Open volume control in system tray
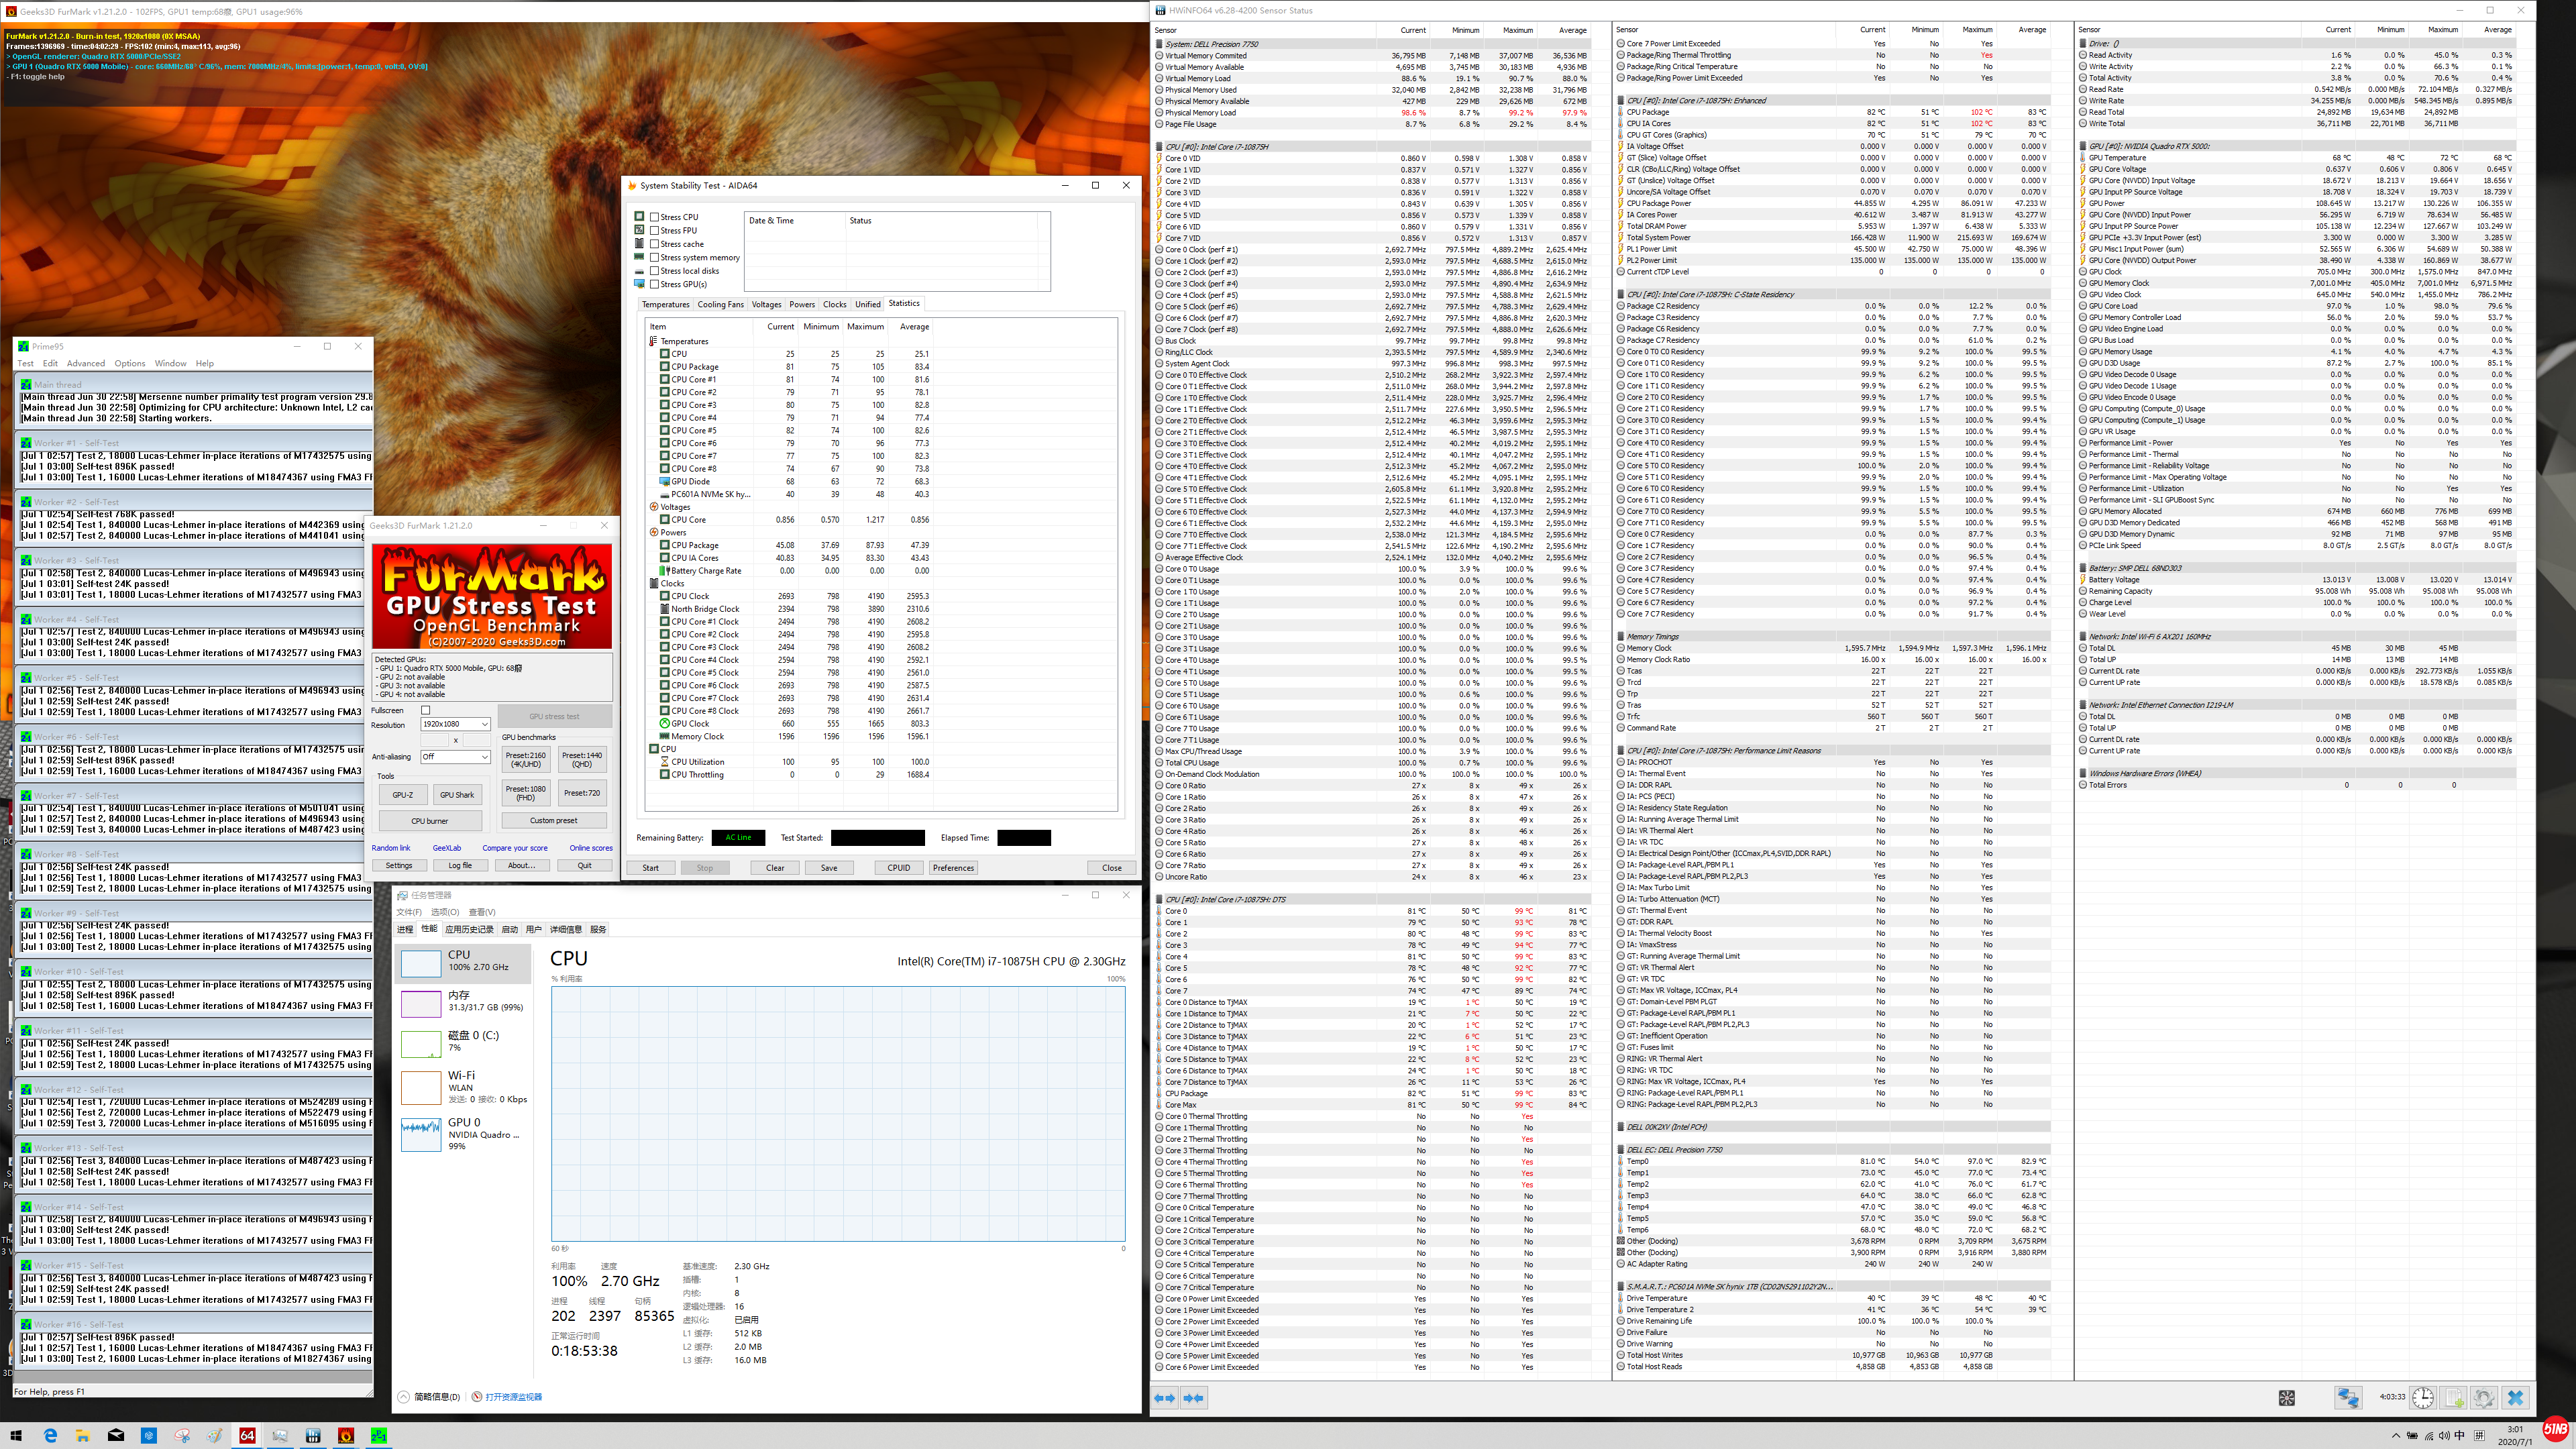 click(x=2443, y=1436)
